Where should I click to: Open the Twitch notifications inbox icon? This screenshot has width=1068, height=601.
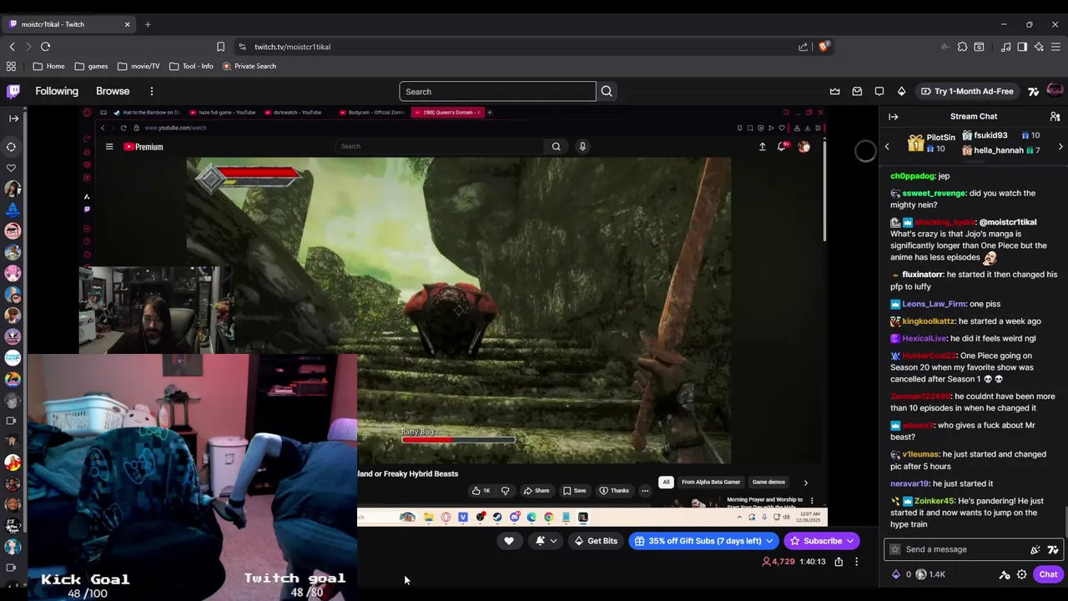(x=857, y=91)
